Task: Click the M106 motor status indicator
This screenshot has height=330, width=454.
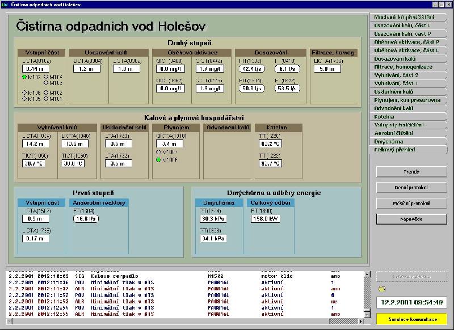Action: click(24, 92)
